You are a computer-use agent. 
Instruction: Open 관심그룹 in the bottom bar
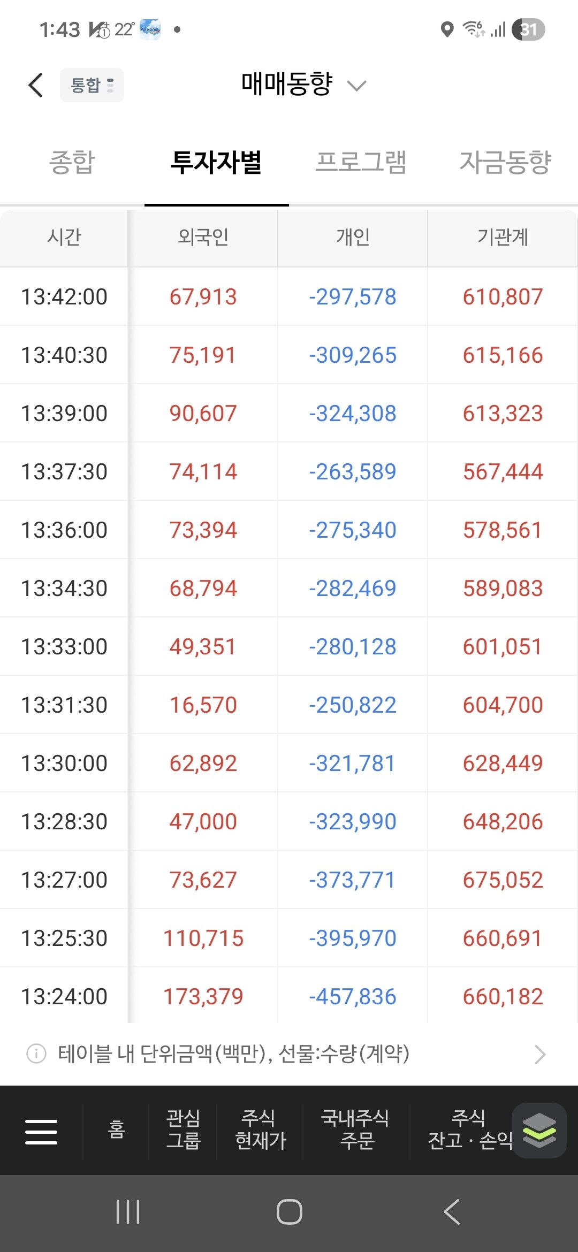point(183,1130)
